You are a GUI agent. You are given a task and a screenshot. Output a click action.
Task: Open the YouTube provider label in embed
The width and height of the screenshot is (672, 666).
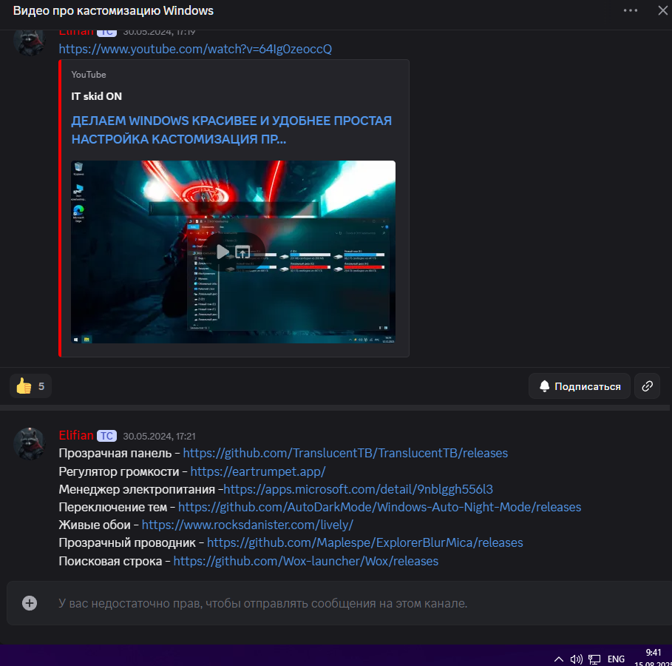pyautogui.click(x=89, y=75)
